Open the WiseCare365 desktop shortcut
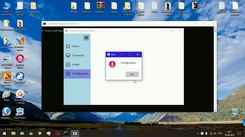245x137 pixels. (20, 113)
